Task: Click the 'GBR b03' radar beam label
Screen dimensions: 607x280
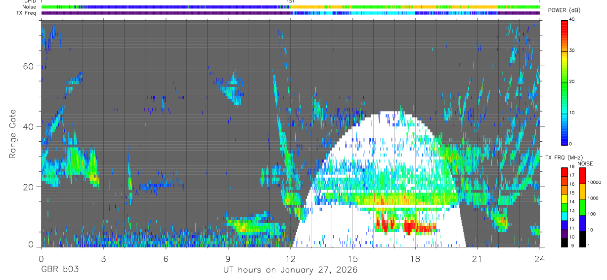Action: point(59,270)
